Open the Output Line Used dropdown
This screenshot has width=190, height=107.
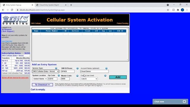[89, 79]
